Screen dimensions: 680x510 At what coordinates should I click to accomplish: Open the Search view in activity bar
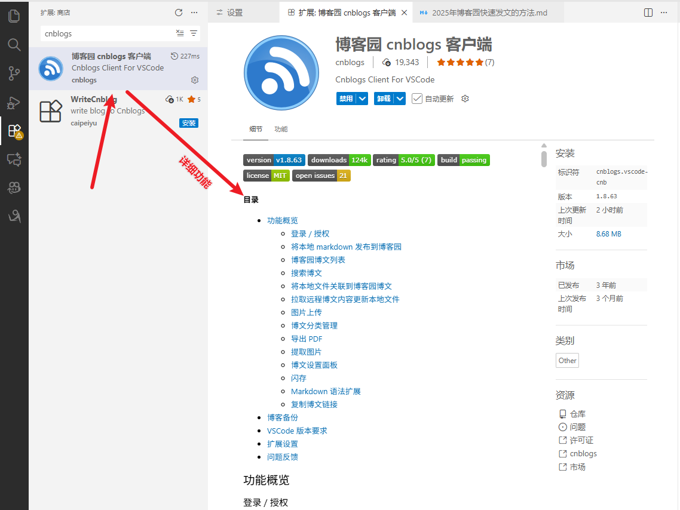[x=14, y=45]
